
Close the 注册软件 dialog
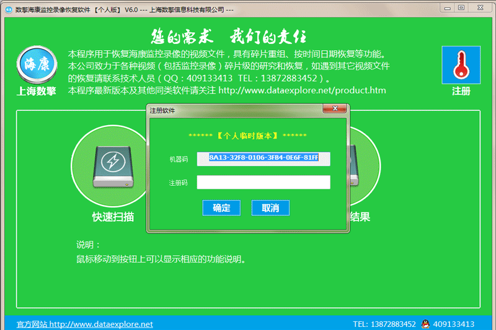(x=335, y=108)
